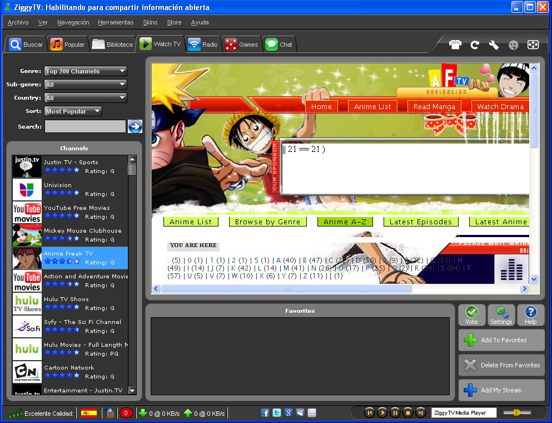Share via the Twitter icon
Viewport: 552px width, 423px height.
[277, 413]
